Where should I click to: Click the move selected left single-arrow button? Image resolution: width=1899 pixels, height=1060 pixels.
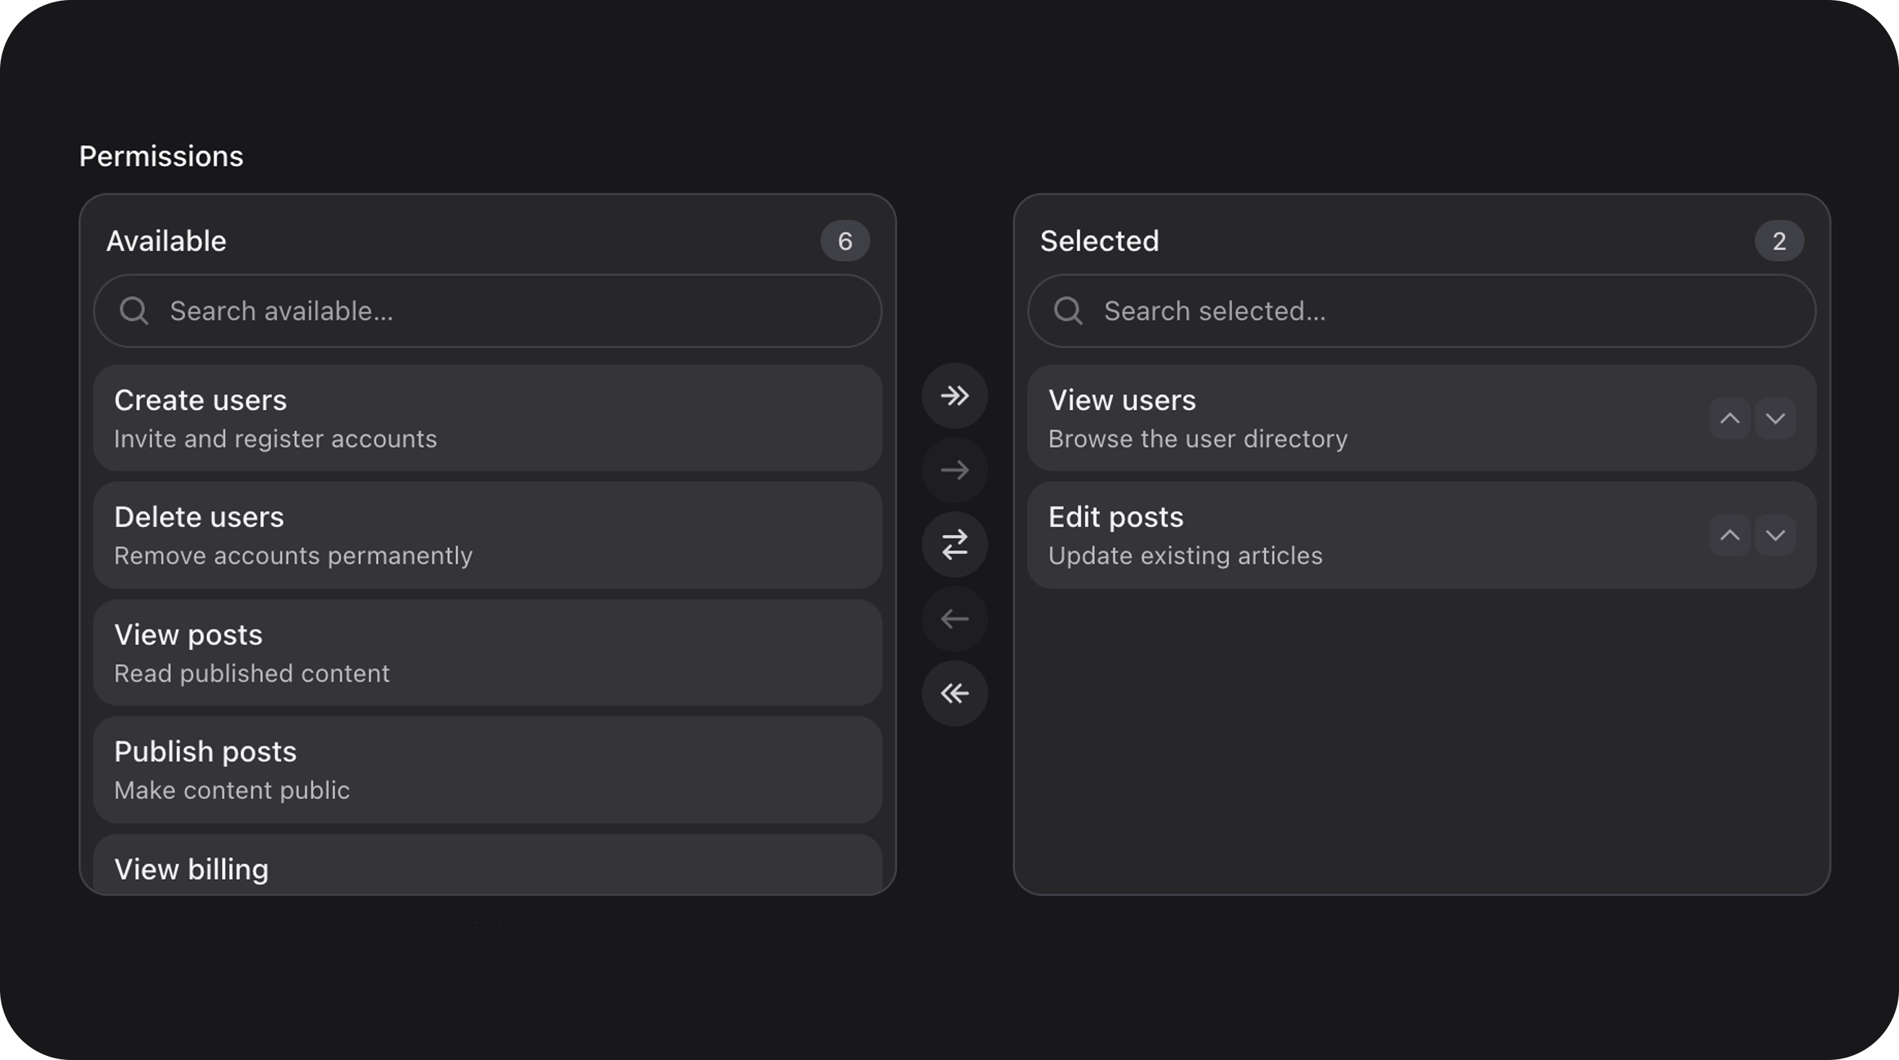tap(954, 619)
